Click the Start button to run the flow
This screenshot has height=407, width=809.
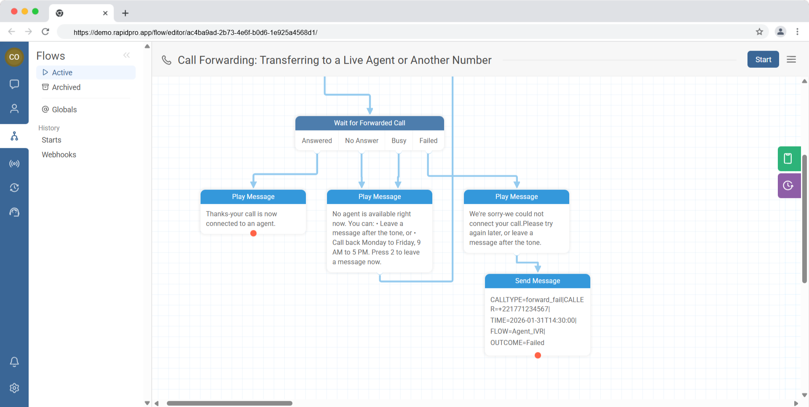763,59
